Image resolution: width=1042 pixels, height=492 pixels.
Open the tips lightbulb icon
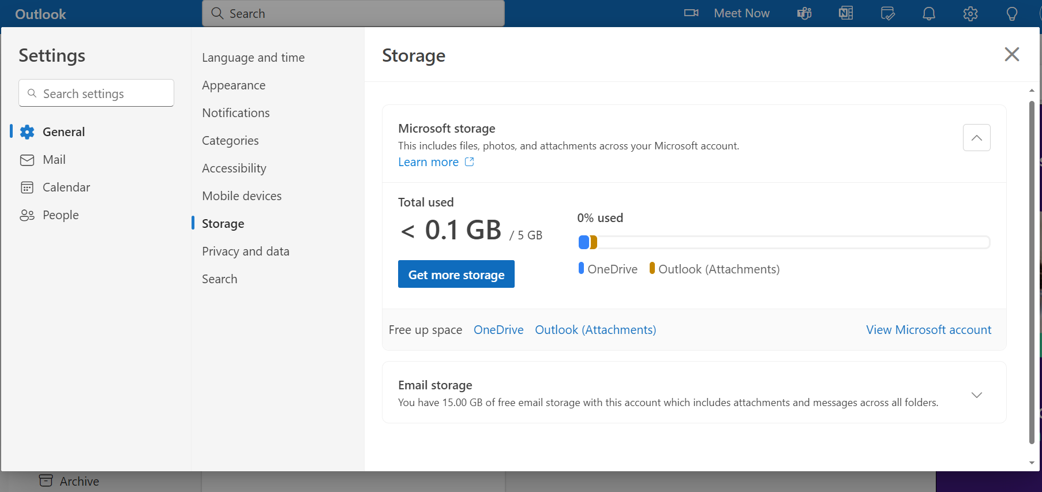(x=1012, y=13)
